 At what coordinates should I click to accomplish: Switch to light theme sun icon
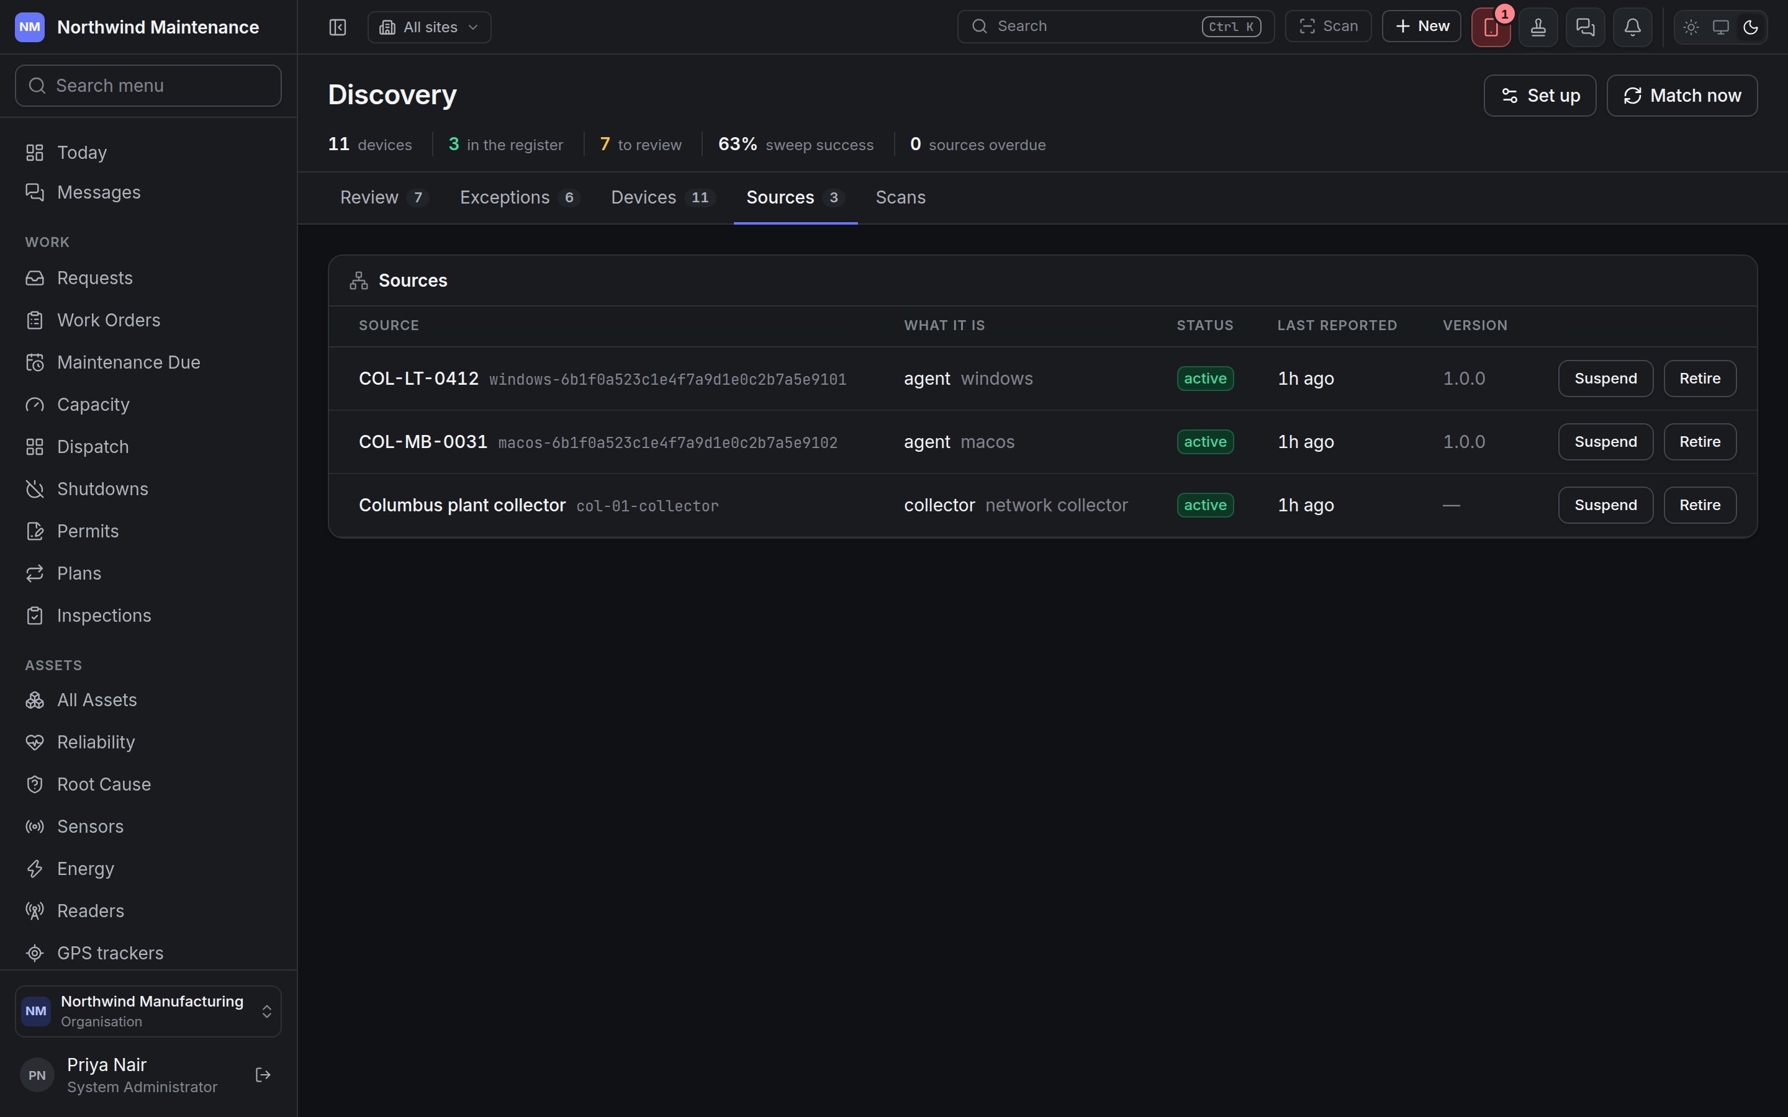click(1691, 27)
